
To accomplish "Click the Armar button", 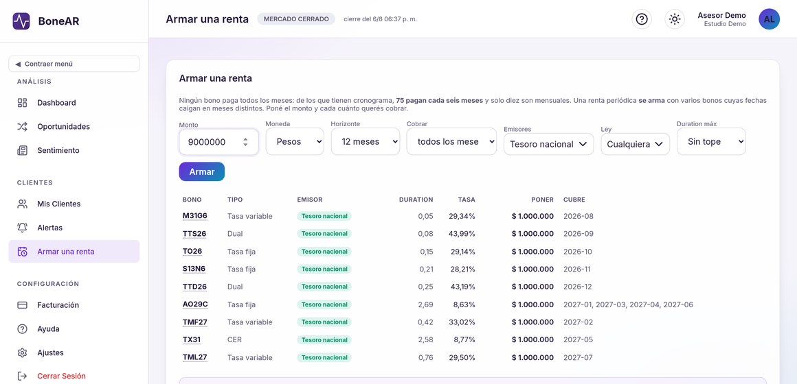I will (202, 171).
